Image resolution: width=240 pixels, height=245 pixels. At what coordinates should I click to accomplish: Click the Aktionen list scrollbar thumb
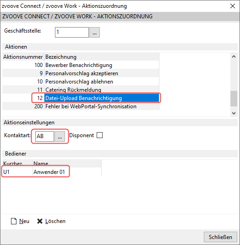pos(234,99)
